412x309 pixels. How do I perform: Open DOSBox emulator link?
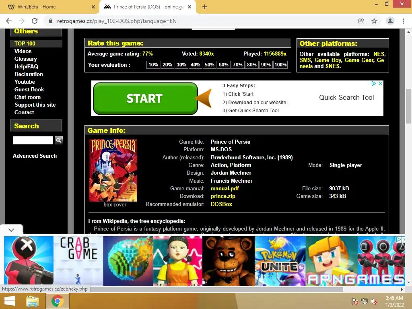(221, 204)
